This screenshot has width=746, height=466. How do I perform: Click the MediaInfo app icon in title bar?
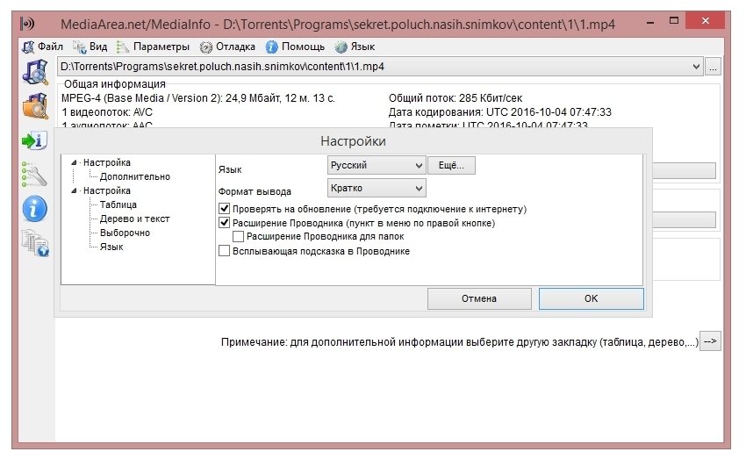coord(28,22)
